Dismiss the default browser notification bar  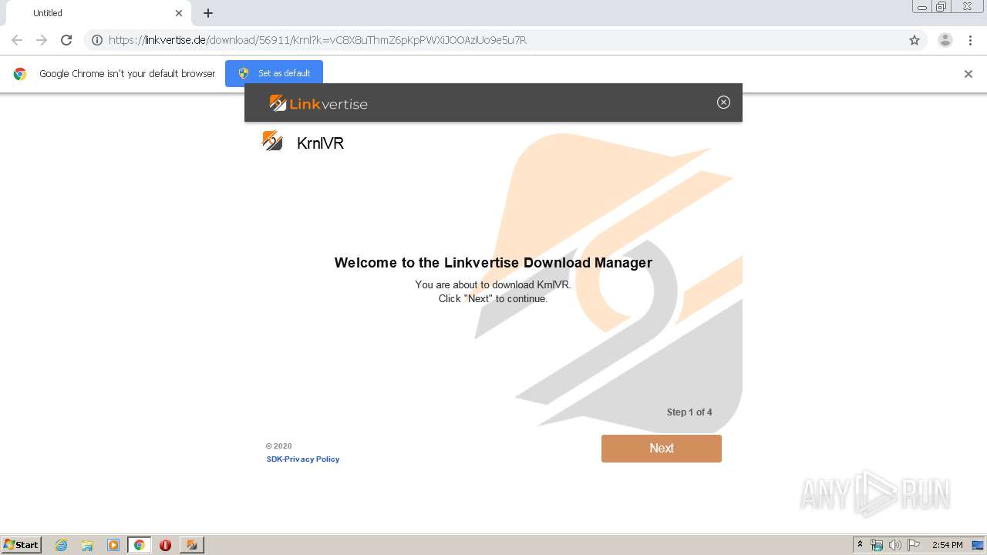968,74
